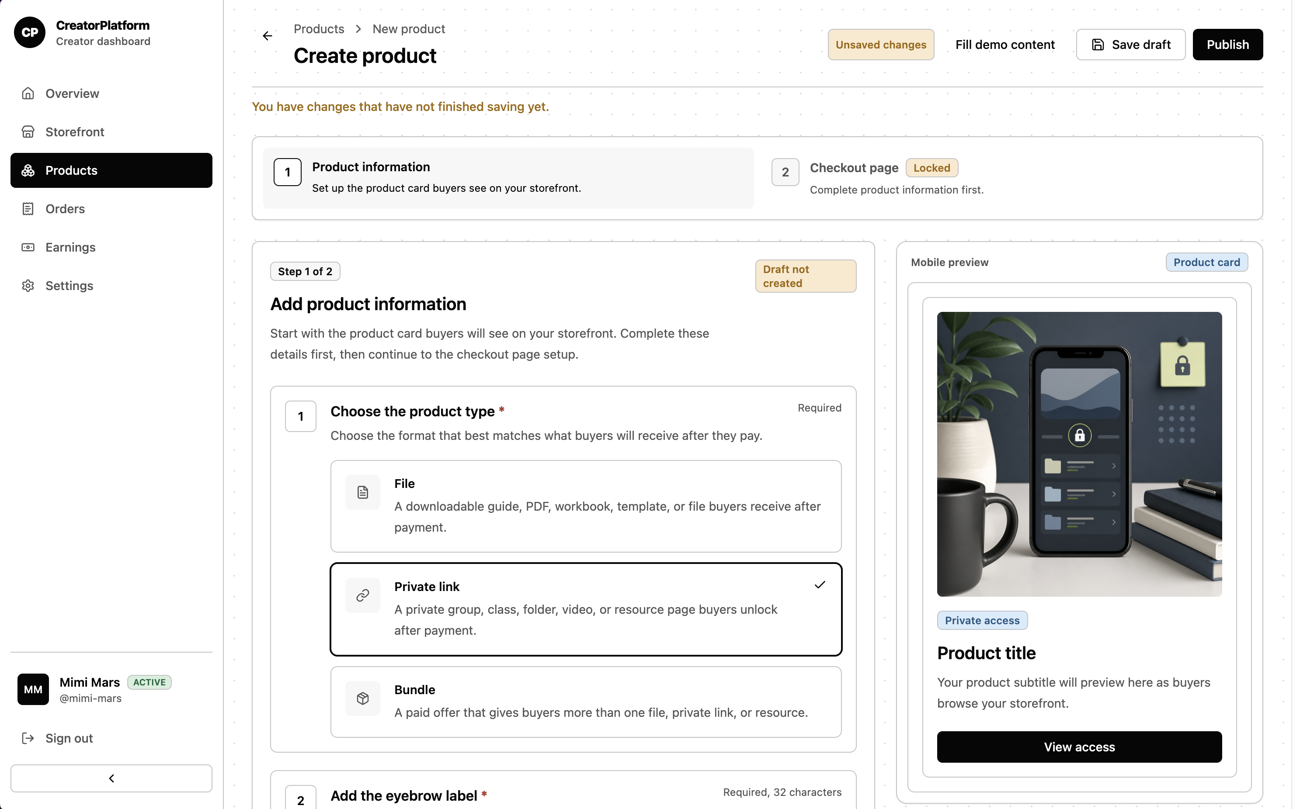
Task: Click the Storefront shop icon
Action: coord(28,131)
